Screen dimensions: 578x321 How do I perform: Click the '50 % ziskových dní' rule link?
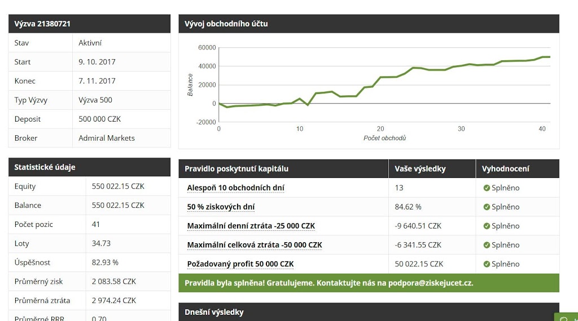pos(221,207)
